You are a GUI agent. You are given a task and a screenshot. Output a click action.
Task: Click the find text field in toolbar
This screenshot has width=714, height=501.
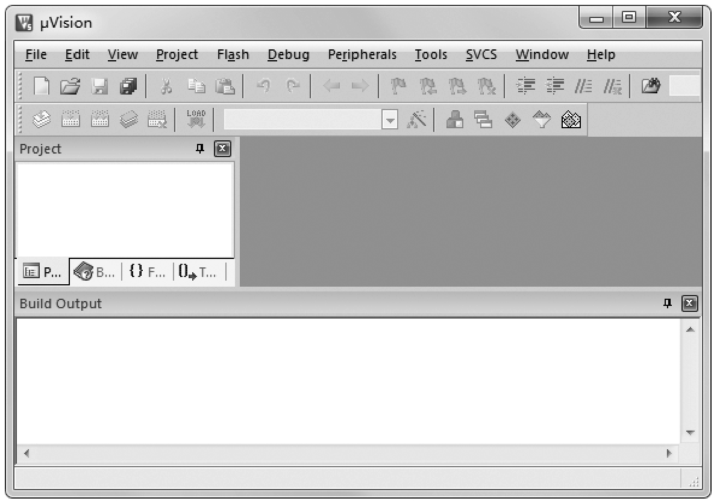[684, 86]
